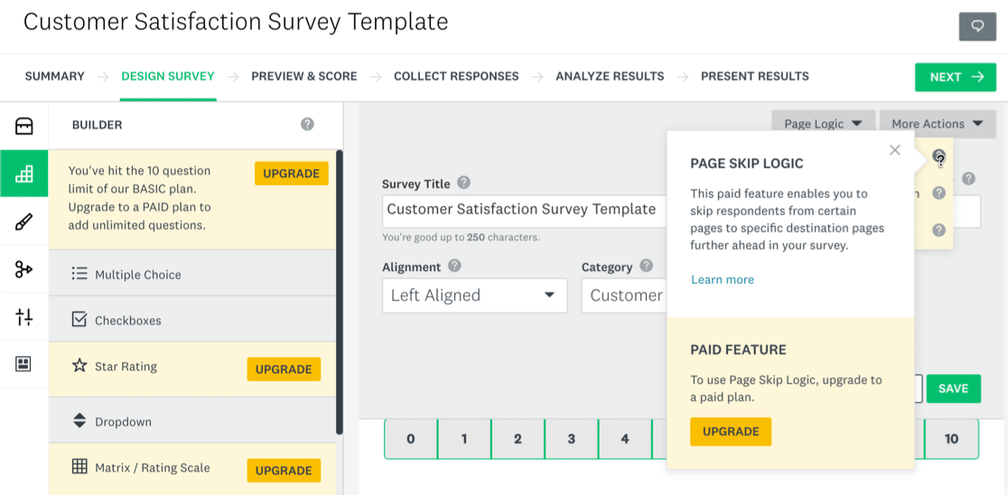Go to the Summary step
The height and width of the screenshot is (495, 1008).
[x=54, y=77]
